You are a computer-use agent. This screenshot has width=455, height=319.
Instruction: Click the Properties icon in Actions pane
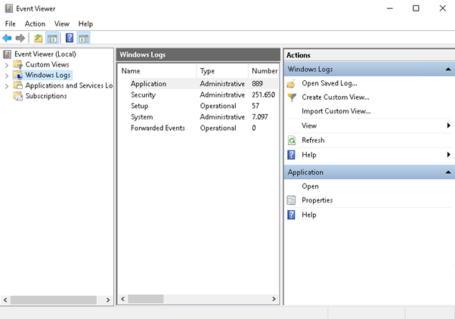tap(291, 200)
